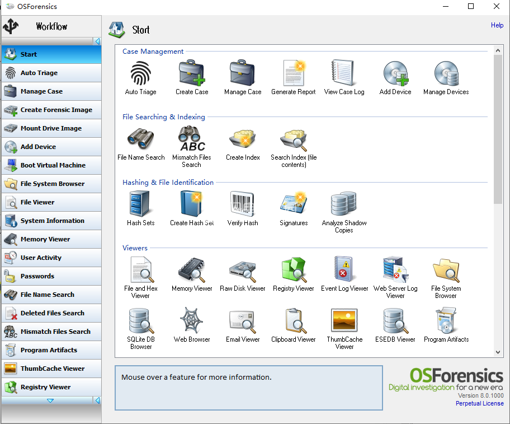Choose Boot Virtual Machine in sidebar
The image size is (510, 424).
coord(51,165)
